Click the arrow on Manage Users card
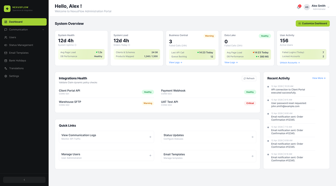This screenshot has height=186, width=336. pos(150,156)
